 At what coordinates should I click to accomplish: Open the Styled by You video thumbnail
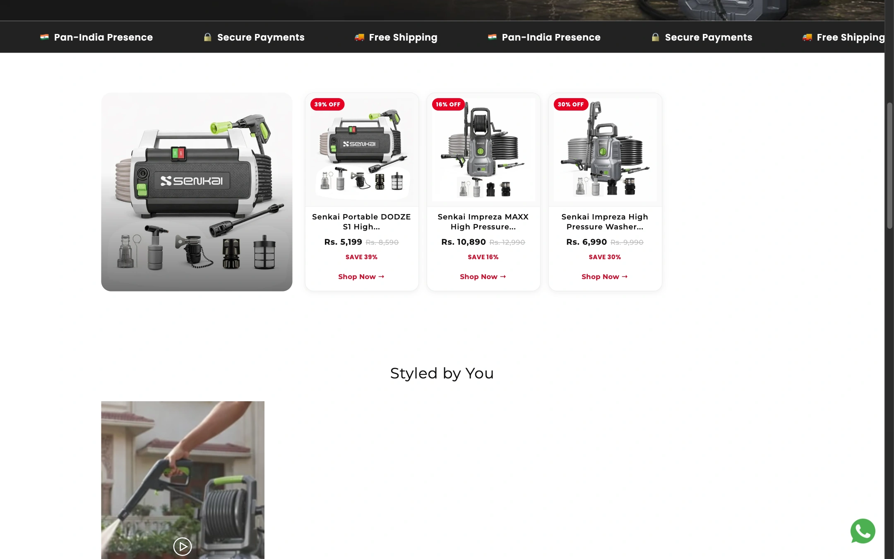click(x=183, y=480)
